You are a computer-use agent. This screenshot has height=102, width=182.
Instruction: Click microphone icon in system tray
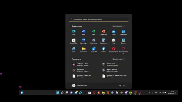click(x=152, y=93)
